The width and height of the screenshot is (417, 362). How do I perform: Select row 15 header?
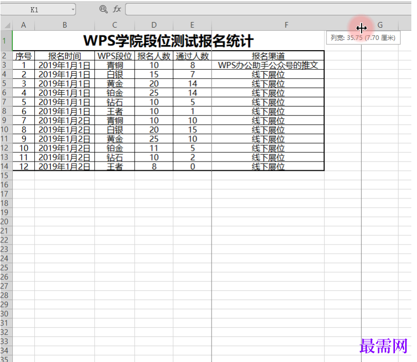[6, 175]
